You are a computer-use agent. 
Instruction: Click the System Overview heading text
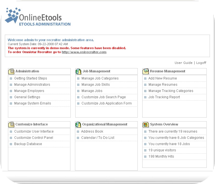[164, 124]
